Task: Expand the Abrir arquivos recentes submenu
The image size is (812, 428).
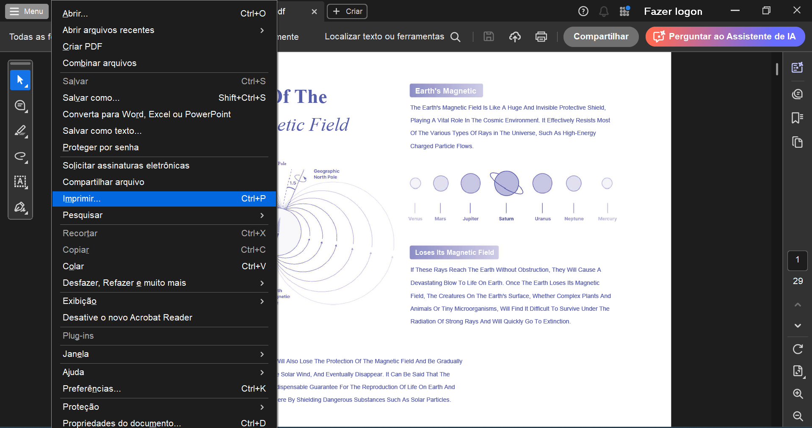Action: [164, 30]
